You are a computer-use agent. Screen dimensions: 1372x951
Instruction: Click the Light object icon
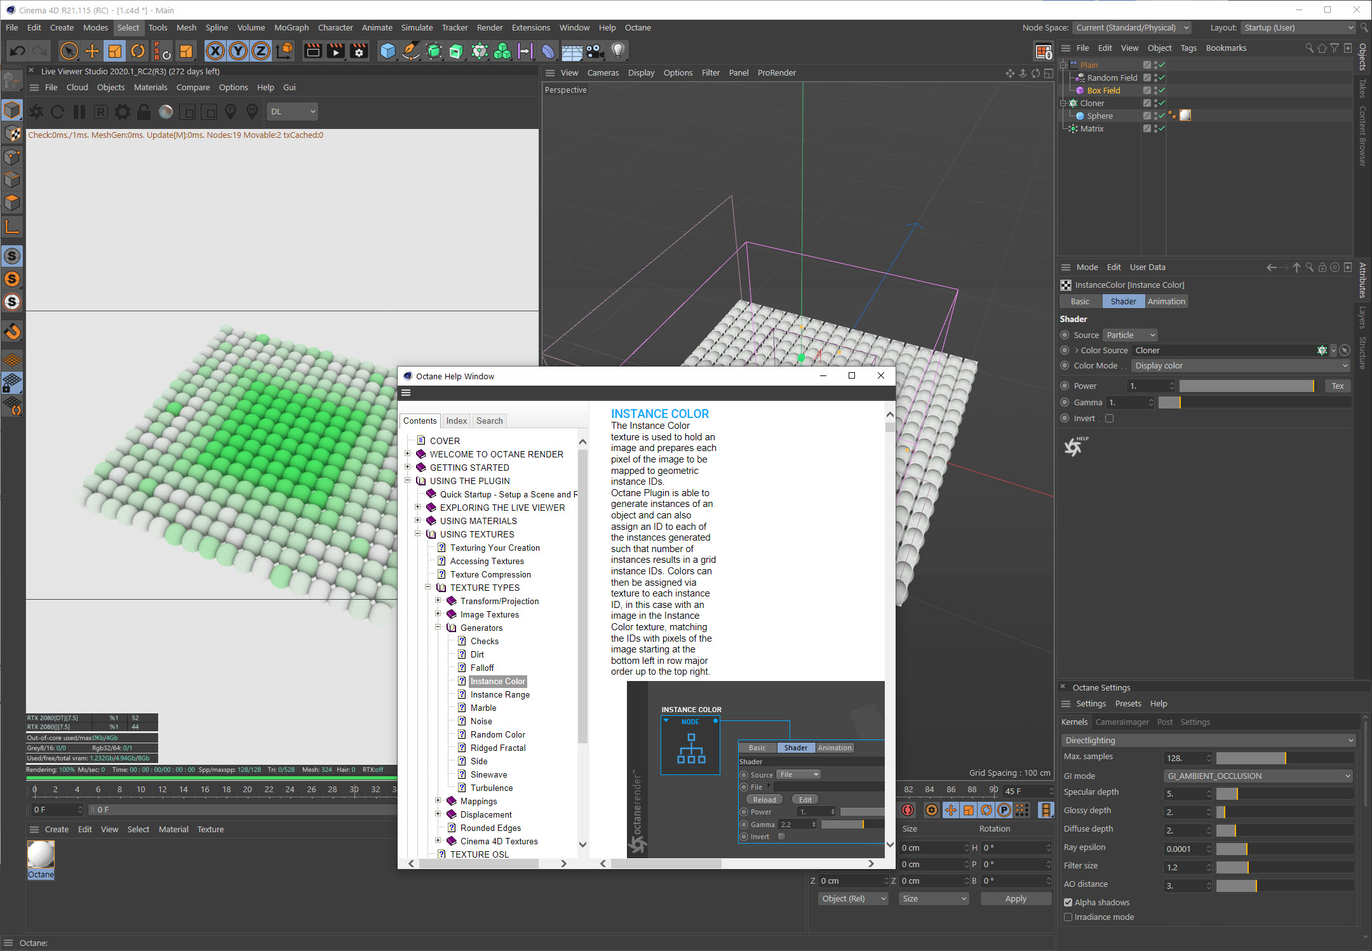pyautogui.click(x=617, y=51)
